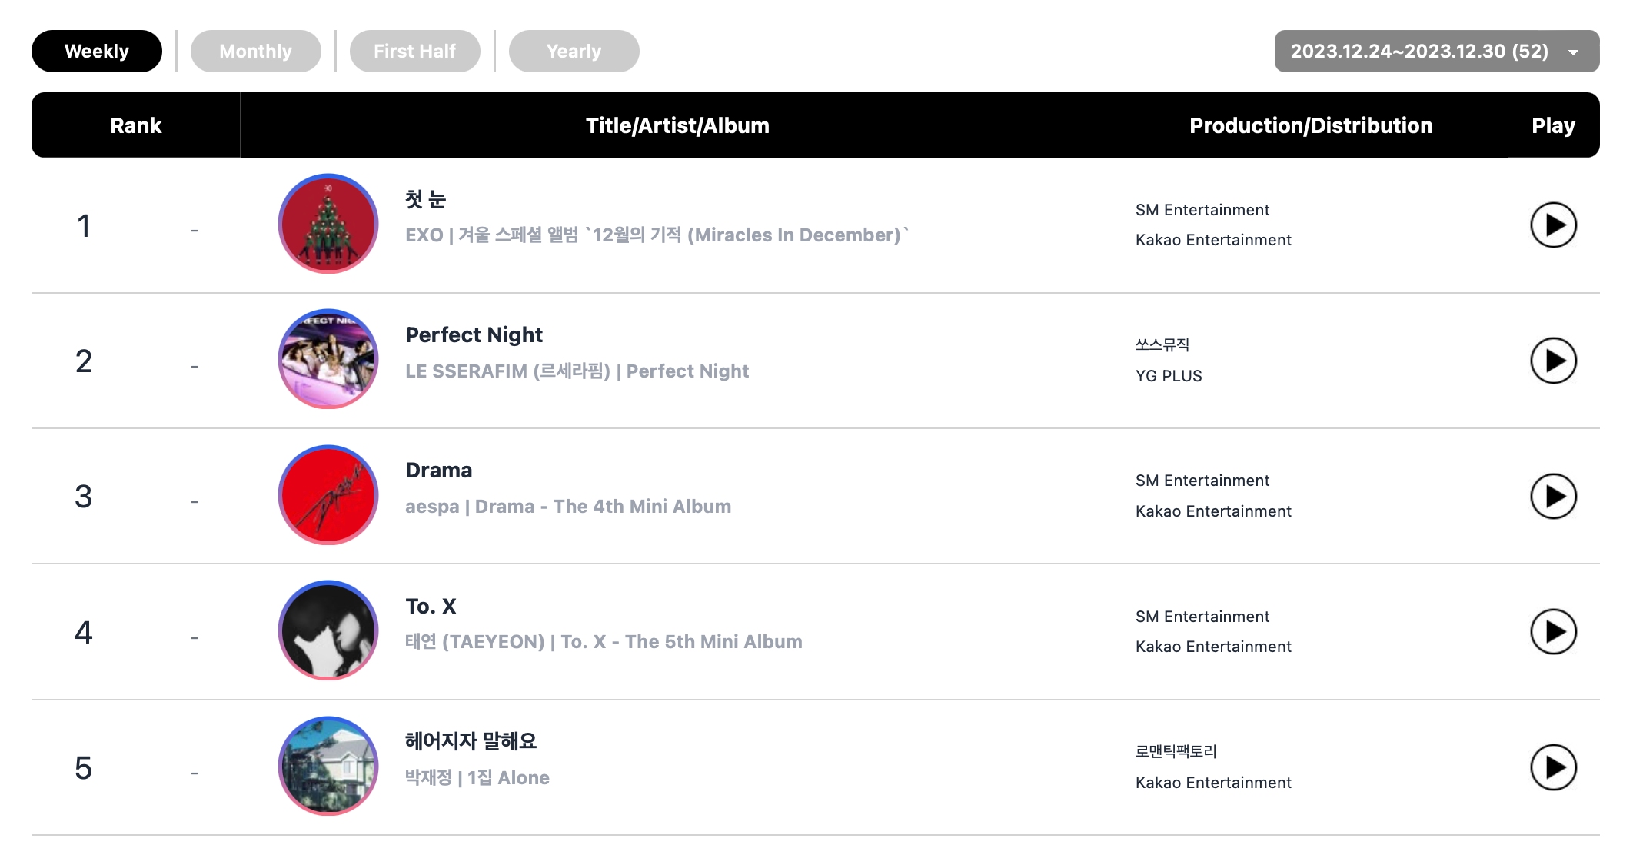Open the 1집 Alone album cover thumbnail
The width and height of the screenshot is (1633, 845).
point(328,766)
